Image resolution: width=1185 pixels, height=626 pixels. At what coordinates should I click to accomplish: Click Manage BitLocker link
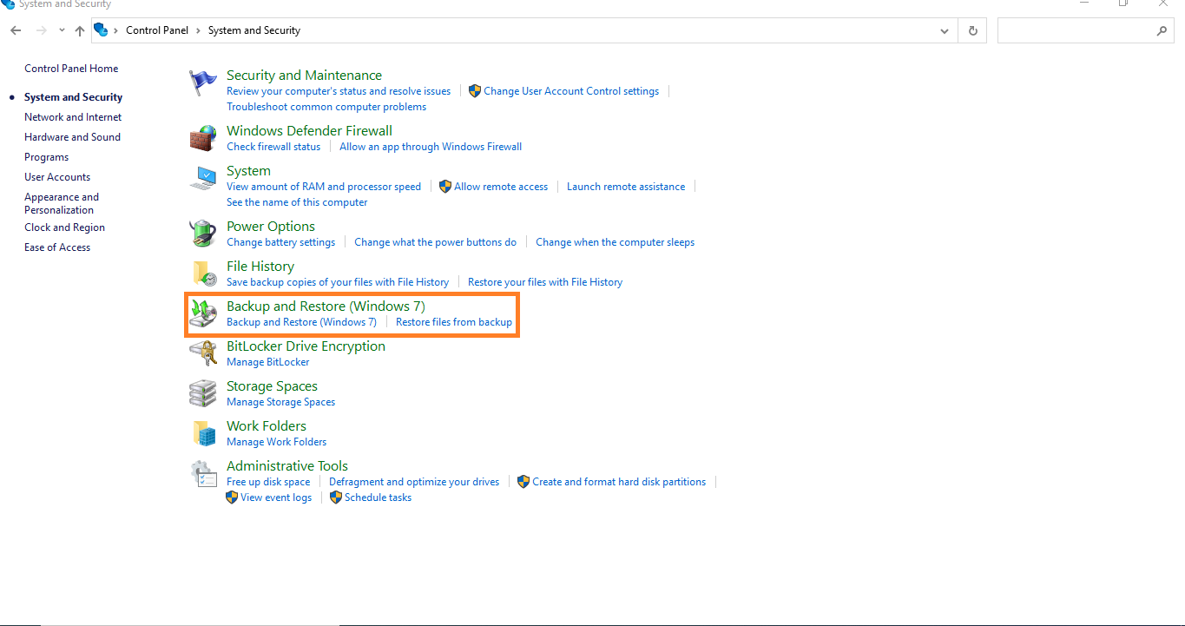click(268, 362)
